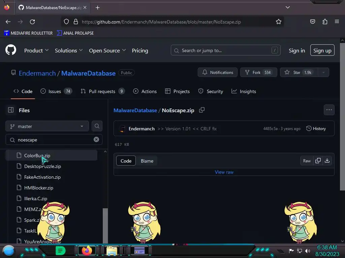Screen dimensions: 345x258
Task: Fork the repository with the Fork button
Action: tap(258, 73)
